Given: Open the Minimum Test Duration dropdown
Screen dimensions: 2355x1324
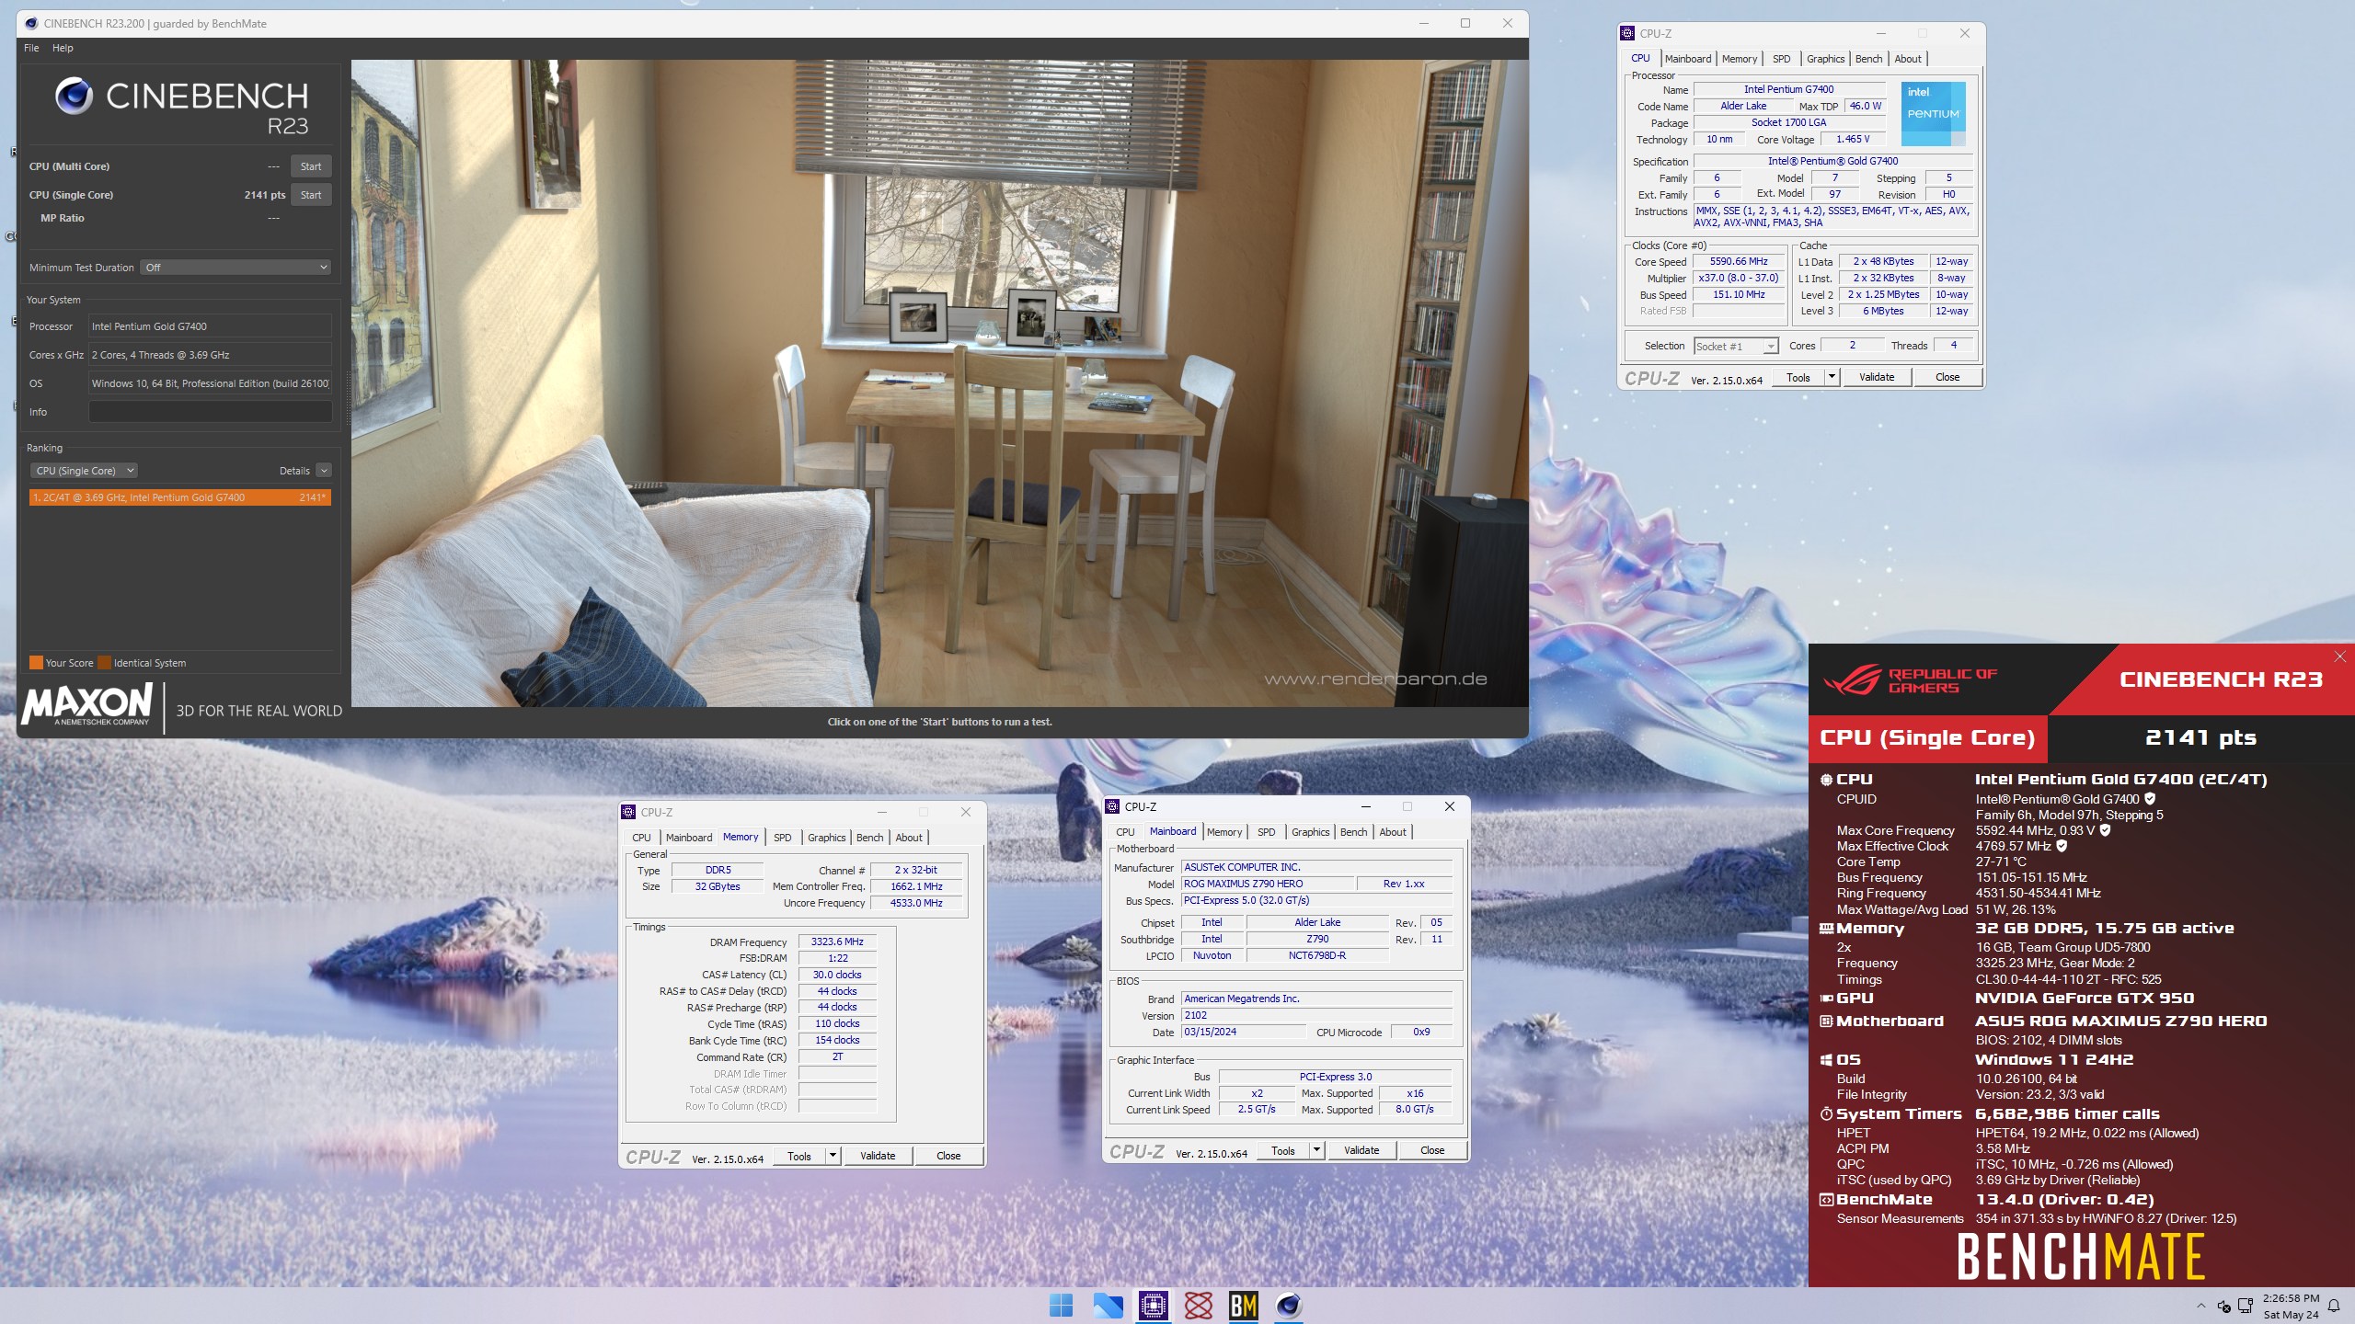Looking at the screenshot, I should pos(235,268).
